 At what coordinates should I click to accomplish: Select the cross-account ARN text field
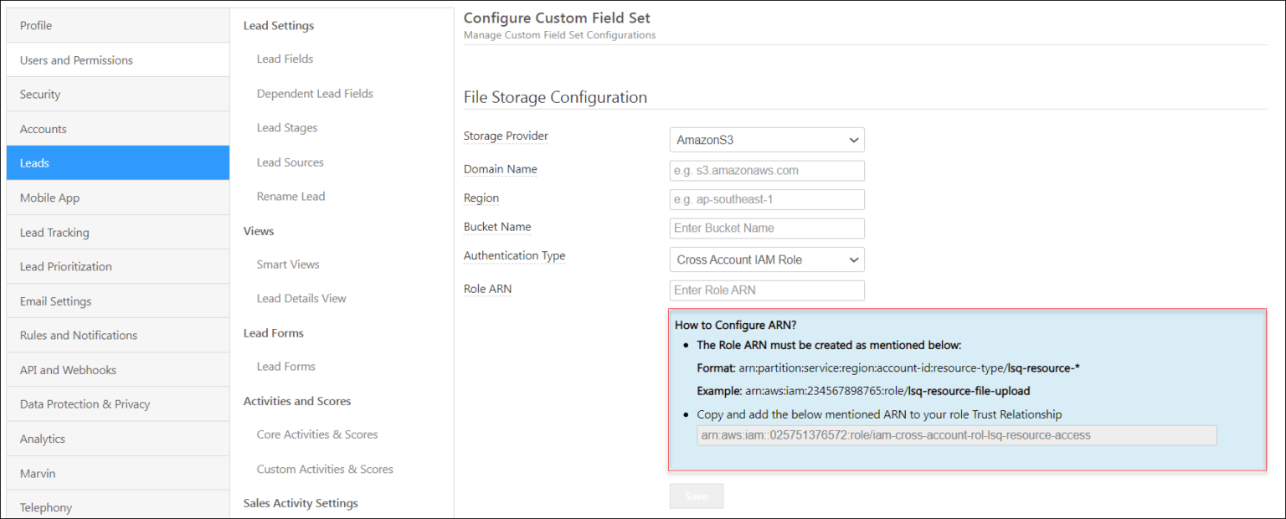(956, 435)
